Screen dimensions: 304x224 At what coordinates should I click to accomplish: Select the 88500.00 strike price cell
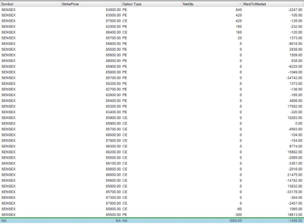pyautogui.click(x=113, y=135)
